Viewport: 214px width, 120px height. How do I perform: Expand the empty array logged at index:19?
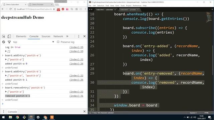pos(6,51)
